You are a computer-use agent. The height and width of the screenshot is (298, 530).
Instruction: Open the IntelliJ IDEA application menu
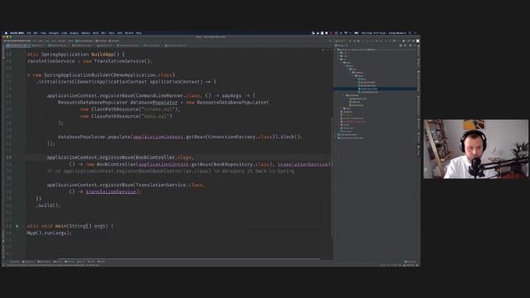point(17,33)
